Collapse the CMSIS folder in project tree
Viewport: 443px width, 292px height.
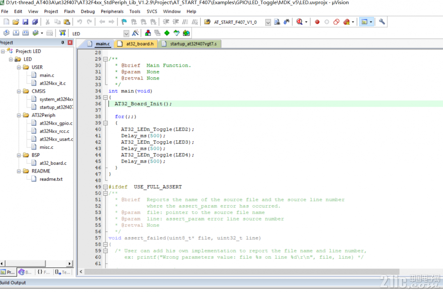pos(18,91)
